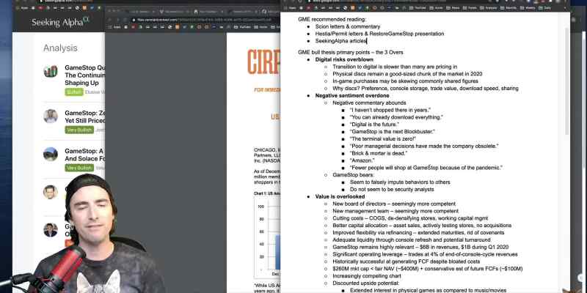
Task: Click the Twitter bookmark icon in the document window
Action: click(x=361, y=8)
